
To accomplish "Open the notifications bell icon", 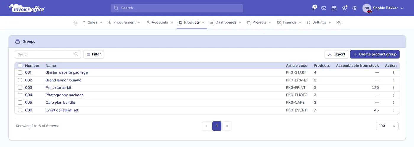I will 313,8.
